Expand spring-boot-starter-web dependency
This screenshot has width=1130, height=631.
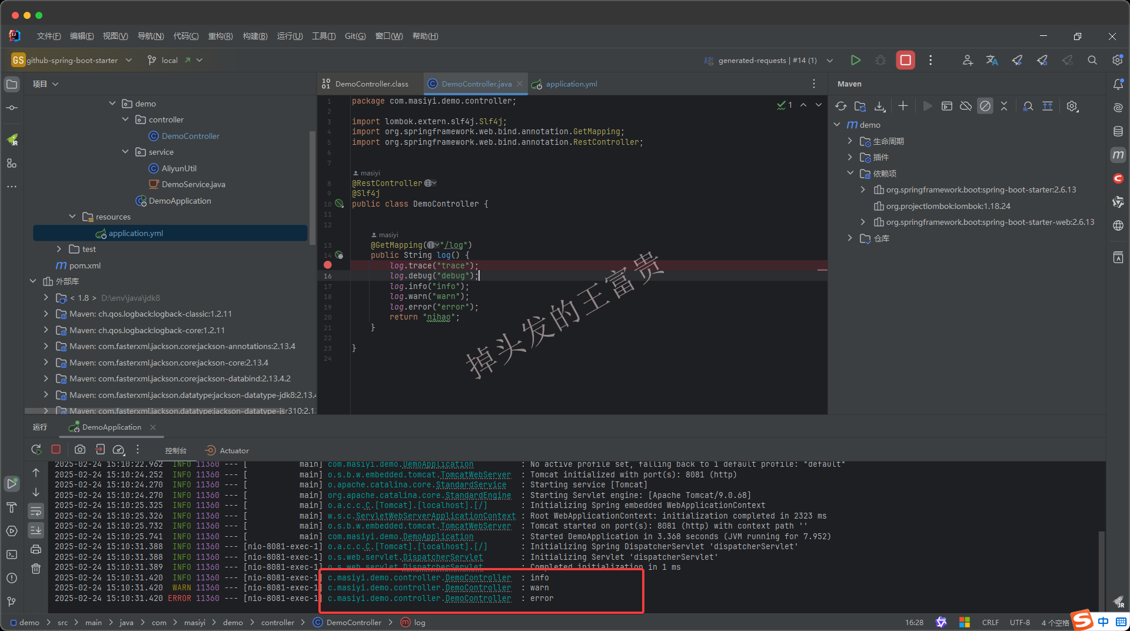point(863,222)
